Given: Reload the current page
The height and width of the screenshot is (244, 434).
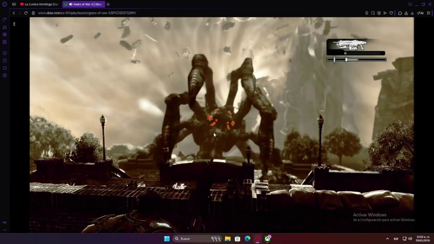Looking at the screenshot, I should (26, 13).
